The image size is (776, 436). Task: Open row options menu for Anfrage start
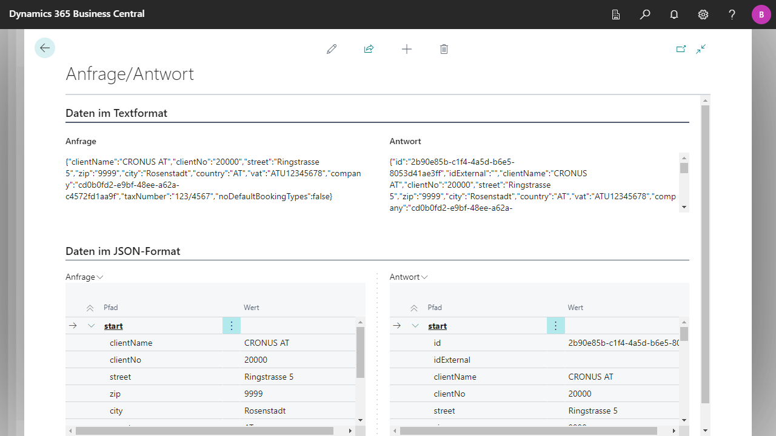tap(232, 326)
